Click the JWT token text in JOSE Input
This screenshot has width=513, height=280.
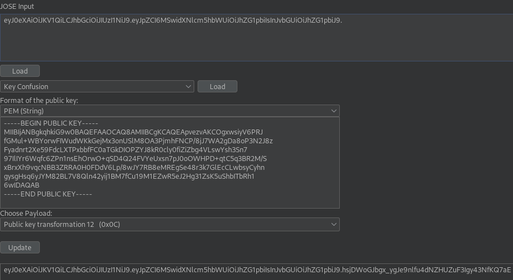[173, 20]
